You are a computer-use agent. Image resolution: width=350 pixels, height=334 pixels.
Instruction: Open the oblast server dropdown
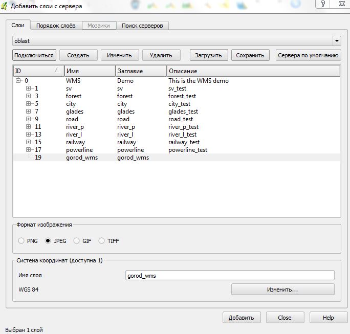pyautogui.click(x=336, y=40)
